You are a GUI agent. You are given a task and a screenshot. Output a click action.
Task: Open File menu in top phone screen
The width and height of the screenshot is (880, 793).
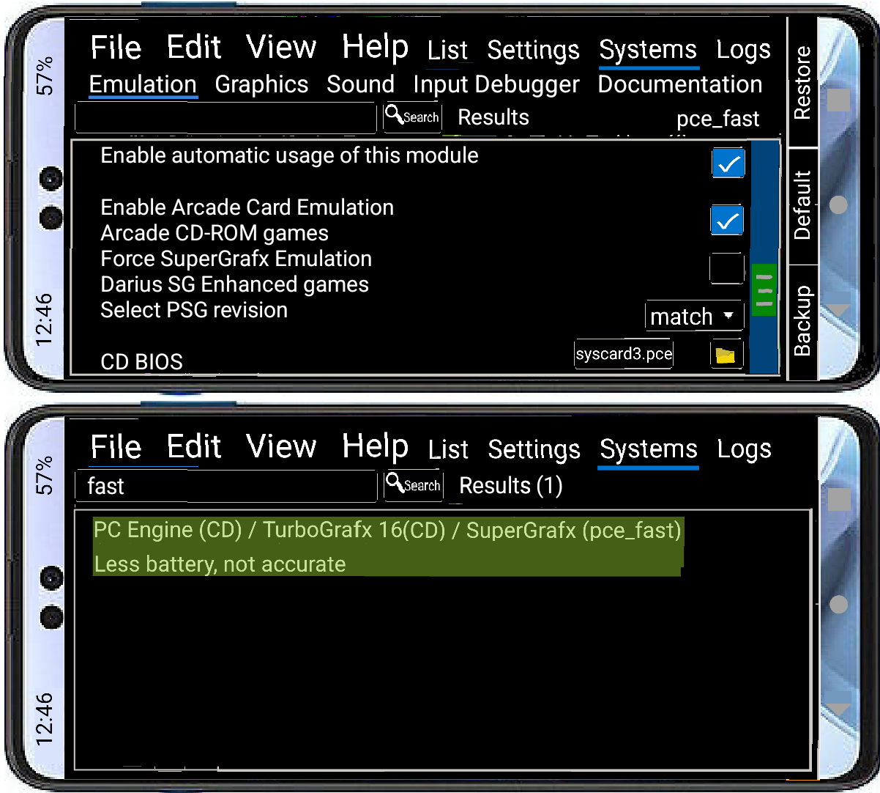[x=116, y=48]
